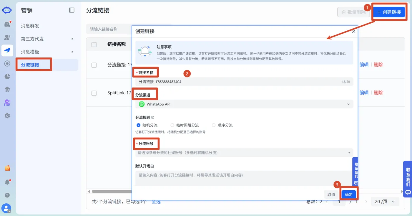The height and width of the screenshot is (216, 412).
Task: Open the pie chart statistics icon
Action: [7, 77]
